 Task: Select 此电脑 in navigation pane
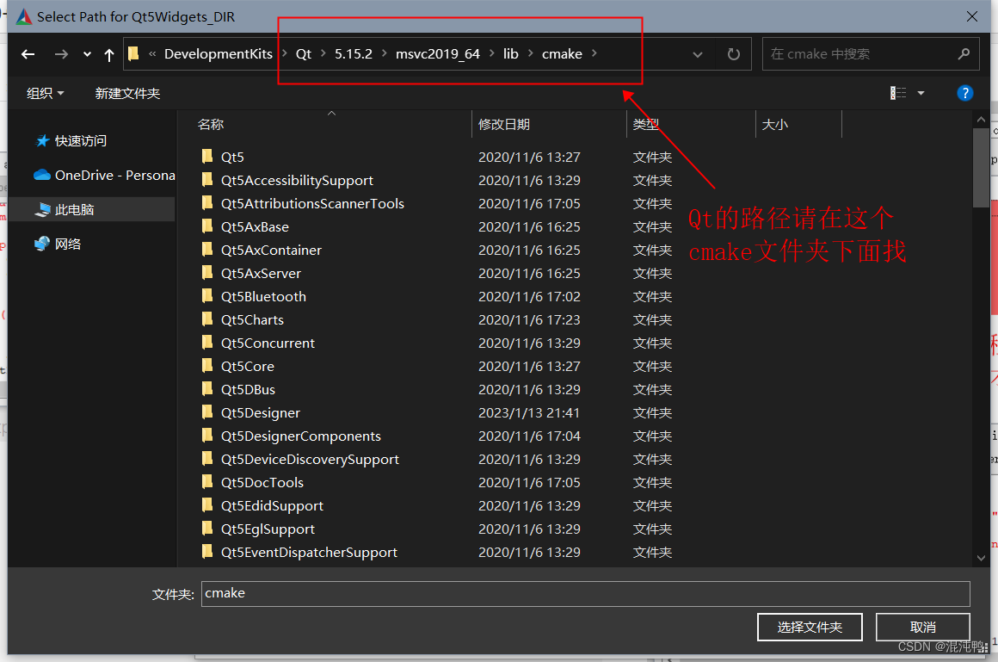75,210
